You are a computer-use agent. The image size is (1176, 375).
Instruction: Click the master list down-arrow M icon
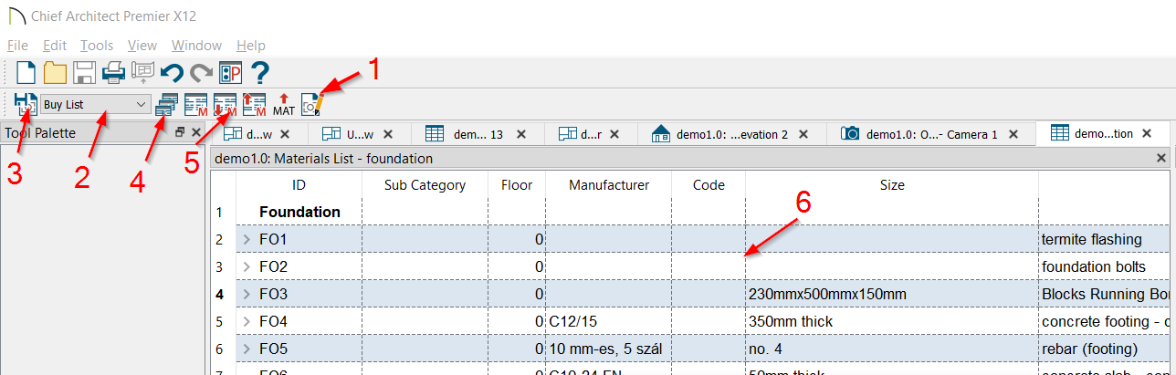(x=226, y=105)
